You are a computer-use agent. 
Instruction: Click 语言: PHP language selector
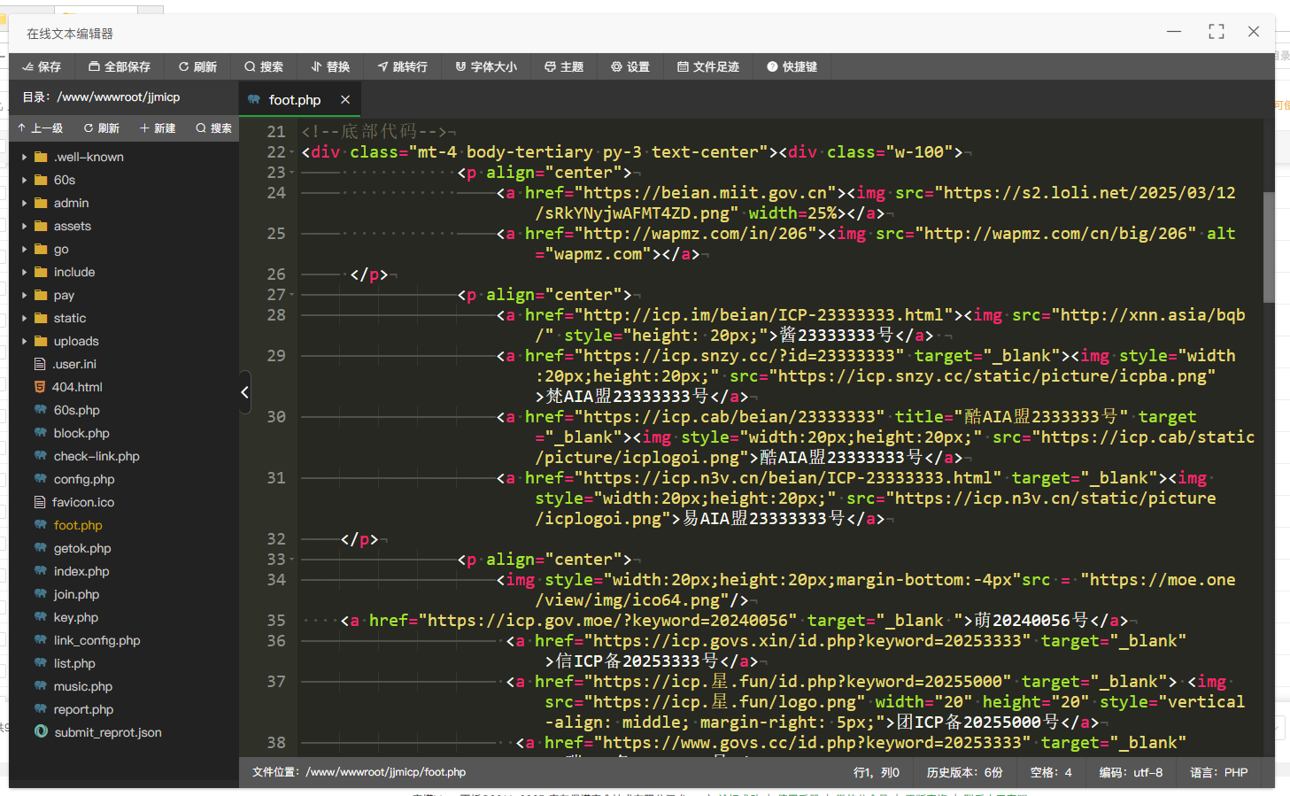coord(1218,772)
